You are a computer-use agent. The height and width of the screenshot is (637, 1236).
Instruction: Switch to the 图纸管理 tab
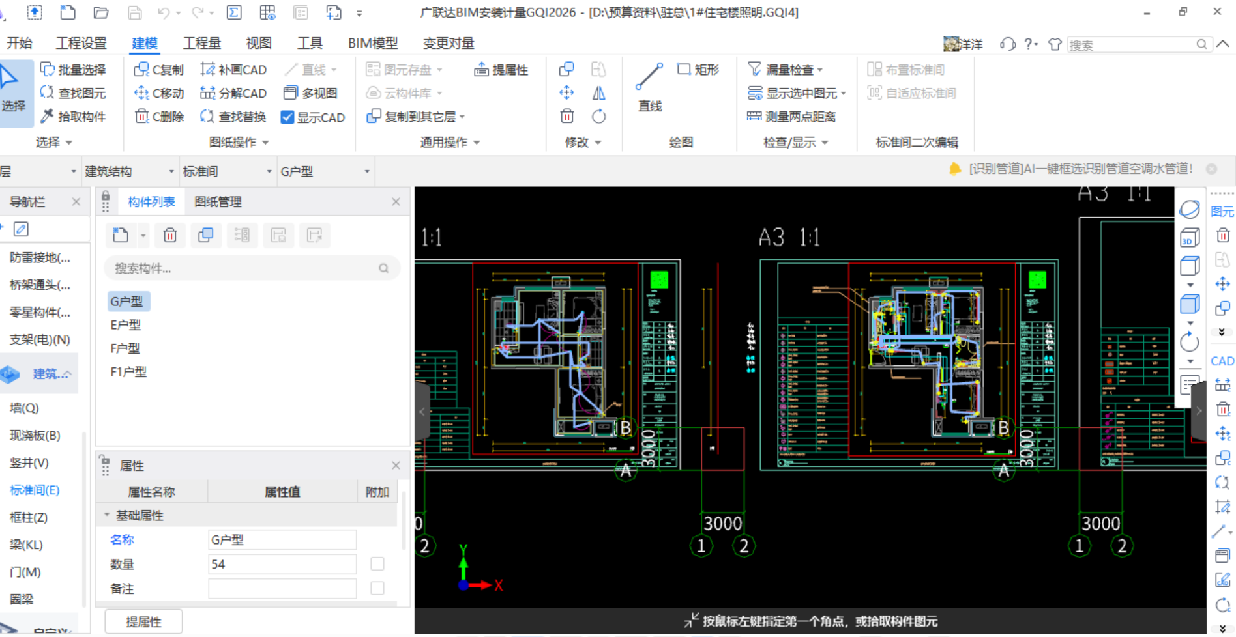(218, 201)
